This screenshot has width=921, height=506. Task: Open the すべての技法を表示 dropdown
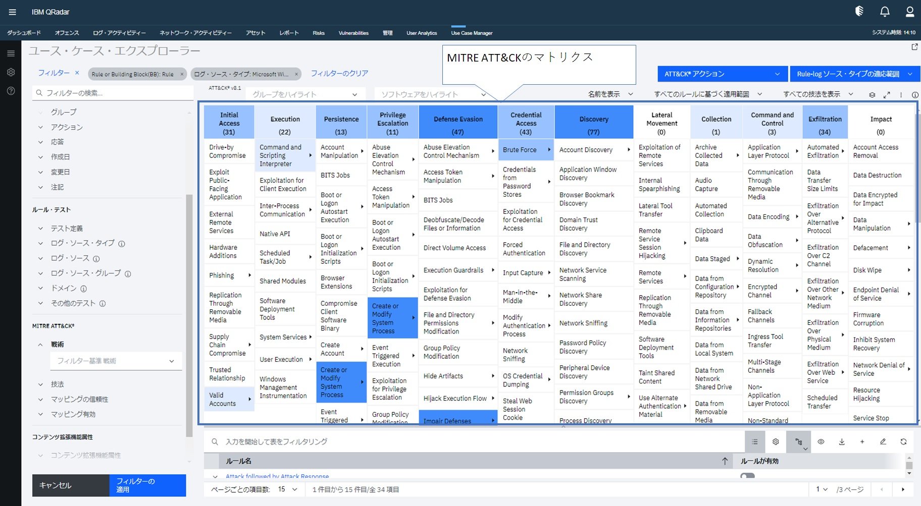(818, 94)
